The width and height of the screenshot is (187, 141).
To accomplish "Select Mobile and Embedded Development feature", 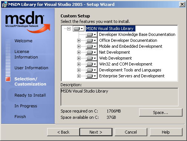I will pyautogui.click(x=131, y=46).
